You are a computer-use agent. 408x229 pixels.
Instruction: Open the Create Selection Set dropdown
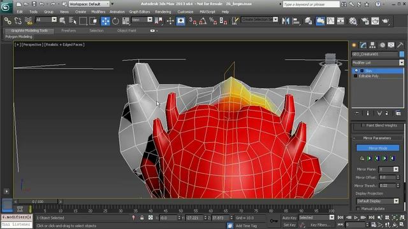coord(259,20)
